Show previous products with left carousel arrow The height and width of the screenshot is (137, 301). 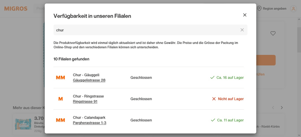tap(273, 108)
